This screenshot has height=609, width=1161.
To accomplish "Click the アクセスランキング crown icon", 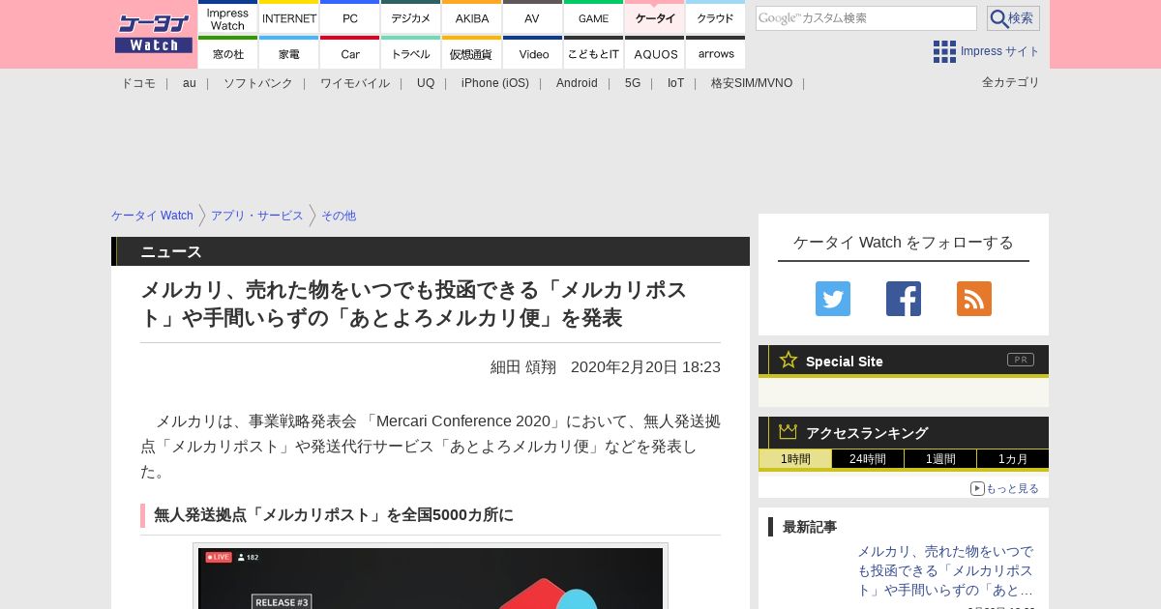I will click(788, 432).
